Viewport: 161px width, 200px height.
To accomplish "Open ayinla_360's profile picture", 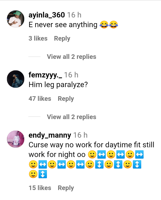I will [15, 19].
